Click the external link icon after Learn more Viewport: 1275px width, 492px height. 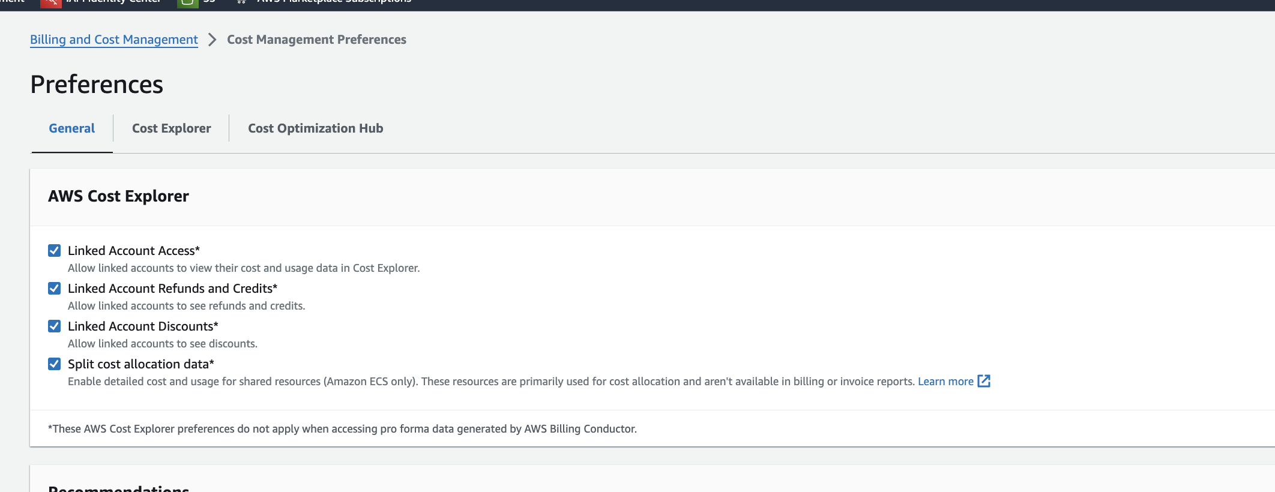984,381
